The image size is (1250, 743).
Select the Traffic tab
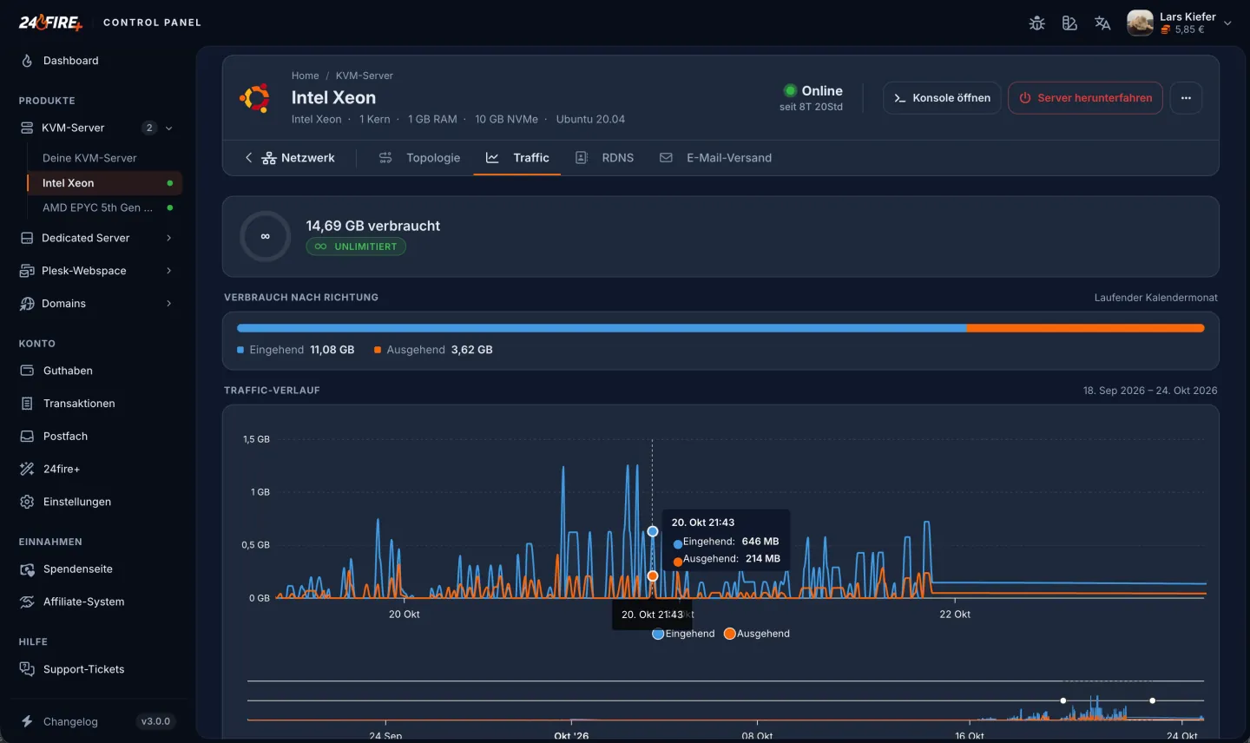tap(517, 158)
